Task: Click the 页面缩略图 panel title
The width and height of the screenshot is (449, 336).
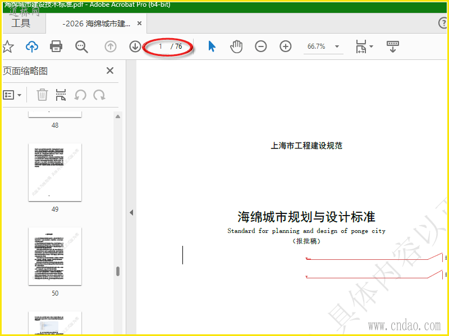Action: 25,71
